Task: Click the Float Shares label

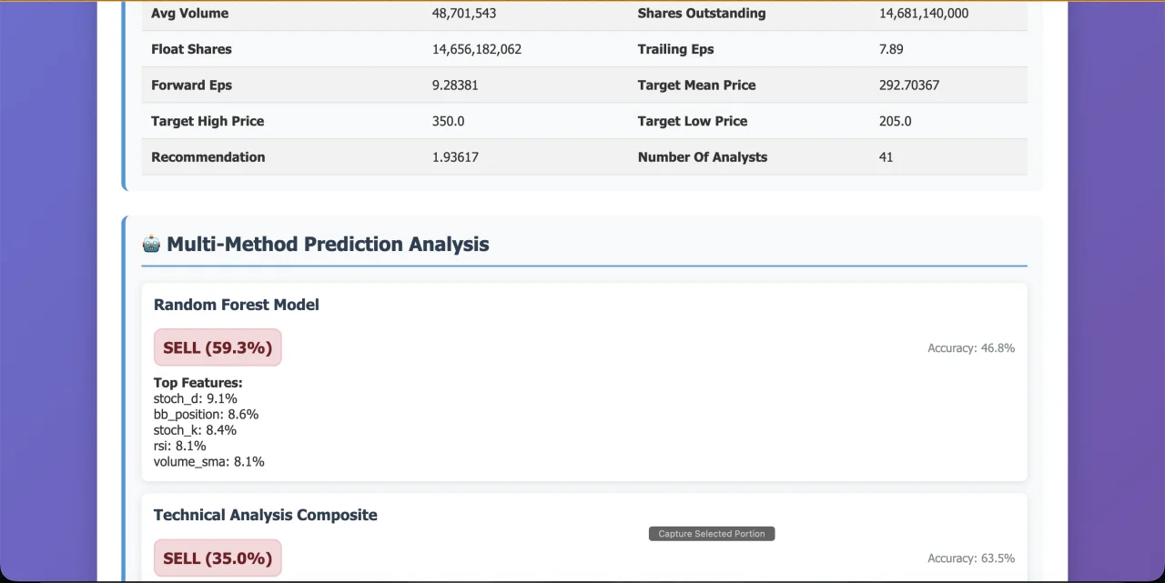Action: click(191, 49)
